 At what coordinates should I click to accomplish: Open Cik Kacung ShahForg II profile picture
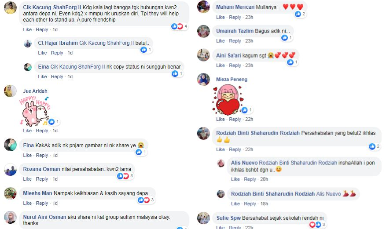[10, 7]
